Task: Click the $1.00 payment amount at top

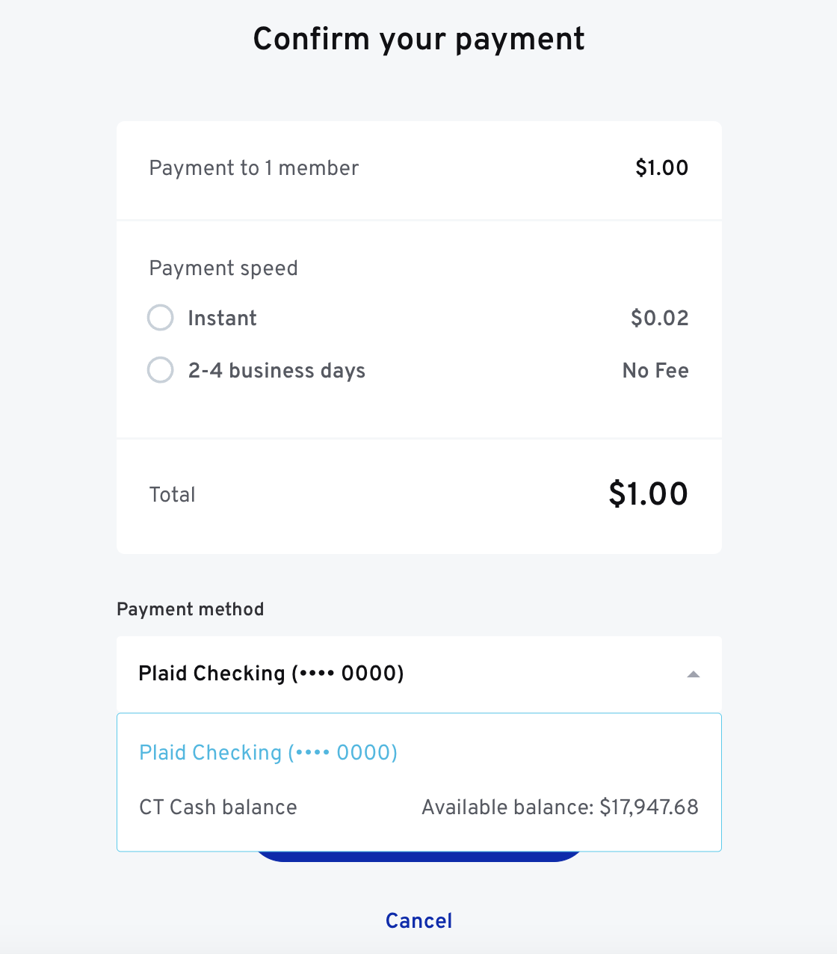Action: (661, 168)
